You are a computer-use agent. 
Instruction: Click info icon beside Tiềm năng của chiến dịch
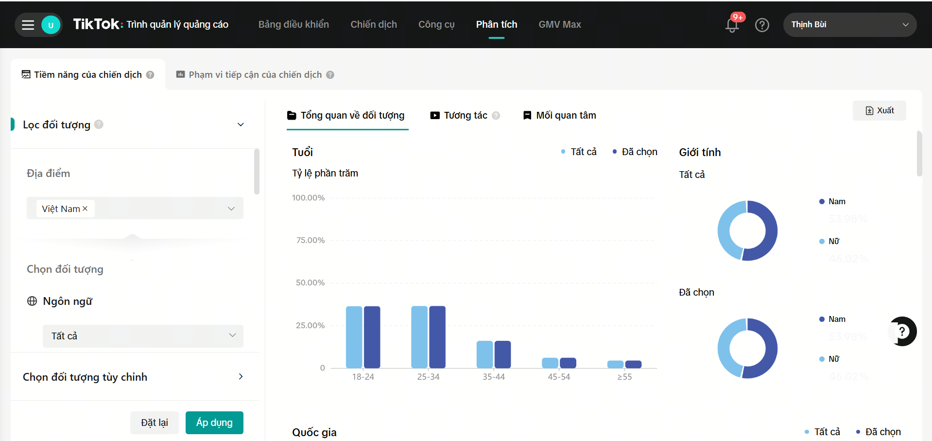pyautogui.click(x=150, y=75)
